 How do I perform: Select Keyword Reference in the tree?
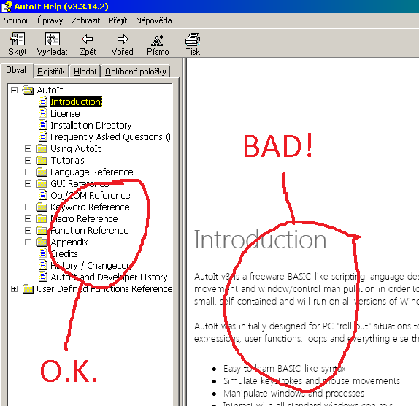[x=90, y=207]
